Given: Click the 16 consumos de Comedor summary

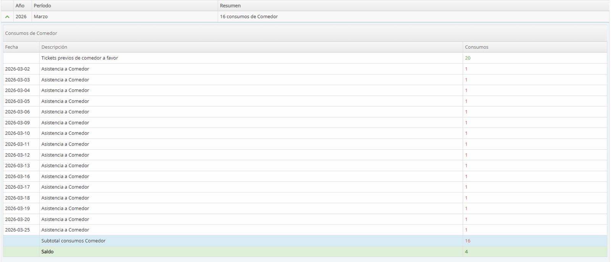Looking at the screenshot, I should pyautogui.click(x=249, y=17).
